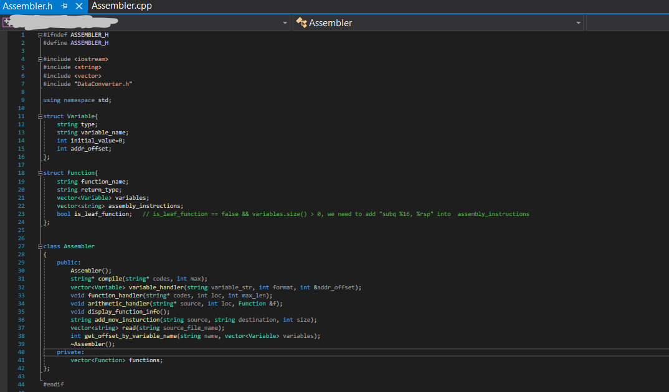669x392 pixels.
Task: Collapse the struct Function block
Action: point(40,173)
